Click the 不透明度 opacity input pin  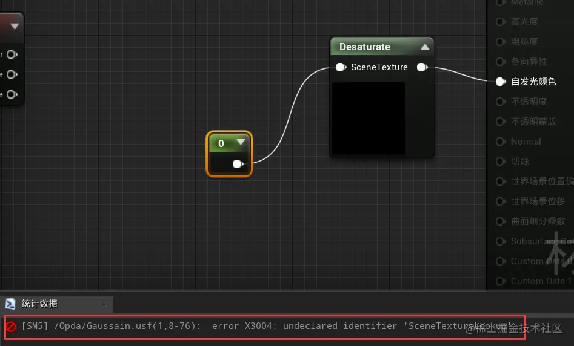[501, 102]
